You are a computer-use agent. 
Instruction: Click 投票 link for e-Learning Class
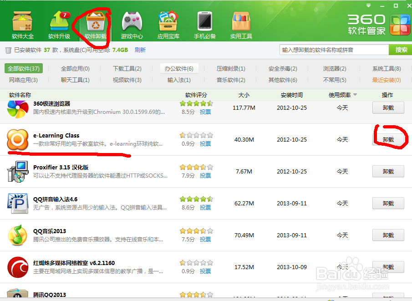pos(205,144)
